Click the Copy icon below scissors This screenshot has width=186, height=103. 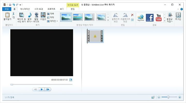(13, 17)
